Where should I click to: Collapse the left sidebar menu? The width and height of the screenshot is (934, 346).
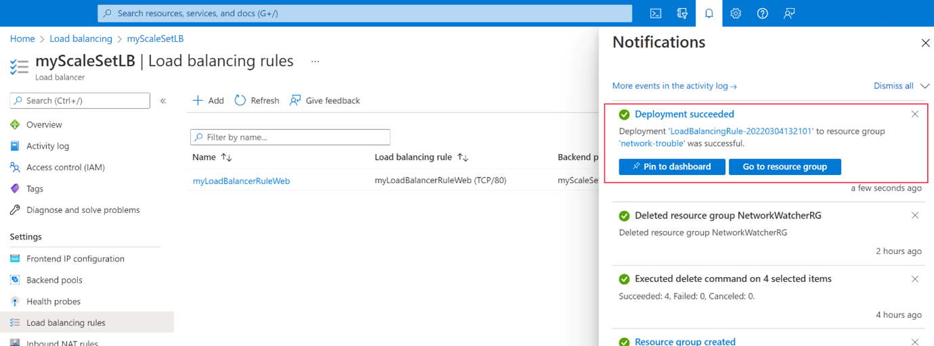click(163, 101)
